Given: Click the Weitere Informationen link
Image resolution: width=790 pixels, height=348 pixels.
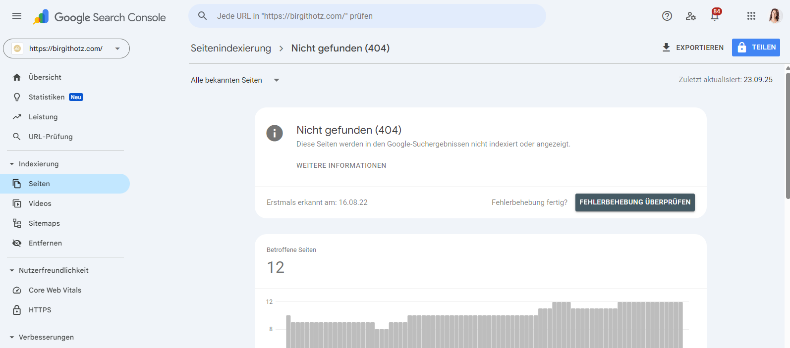Looking at the screenshot, I should coord(341,166).
